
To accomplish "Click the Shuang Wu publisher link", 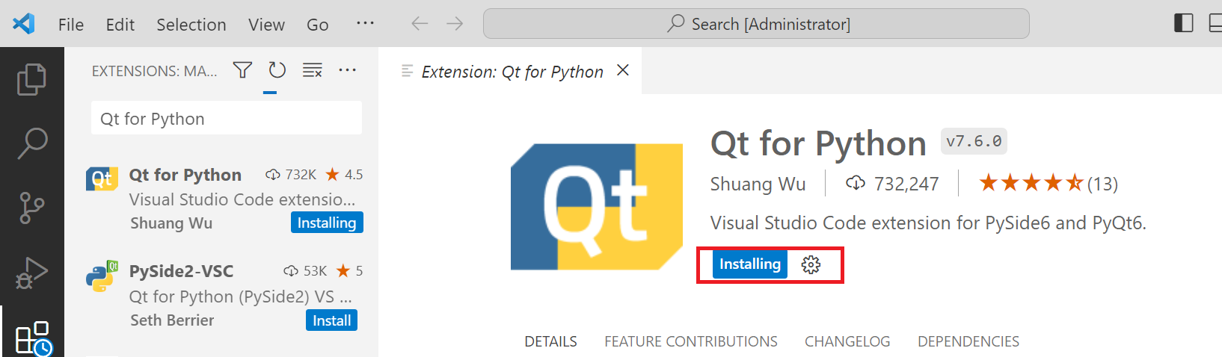I will pos(758,184).
